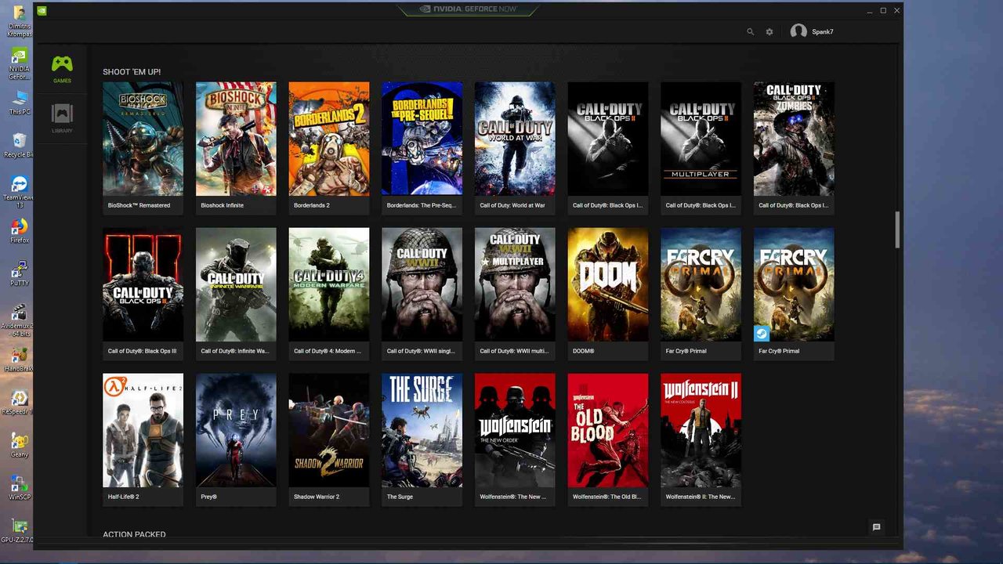This screenshot has width=1003, height=564.
Task: Open the Geany desktop shortcut
Action: pos(20,445)
